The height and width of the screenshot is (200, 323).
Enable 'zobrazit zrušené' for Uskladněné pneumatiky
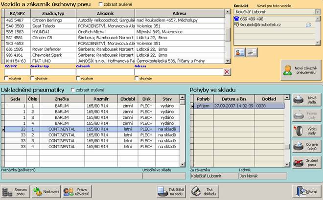point(73,90)
